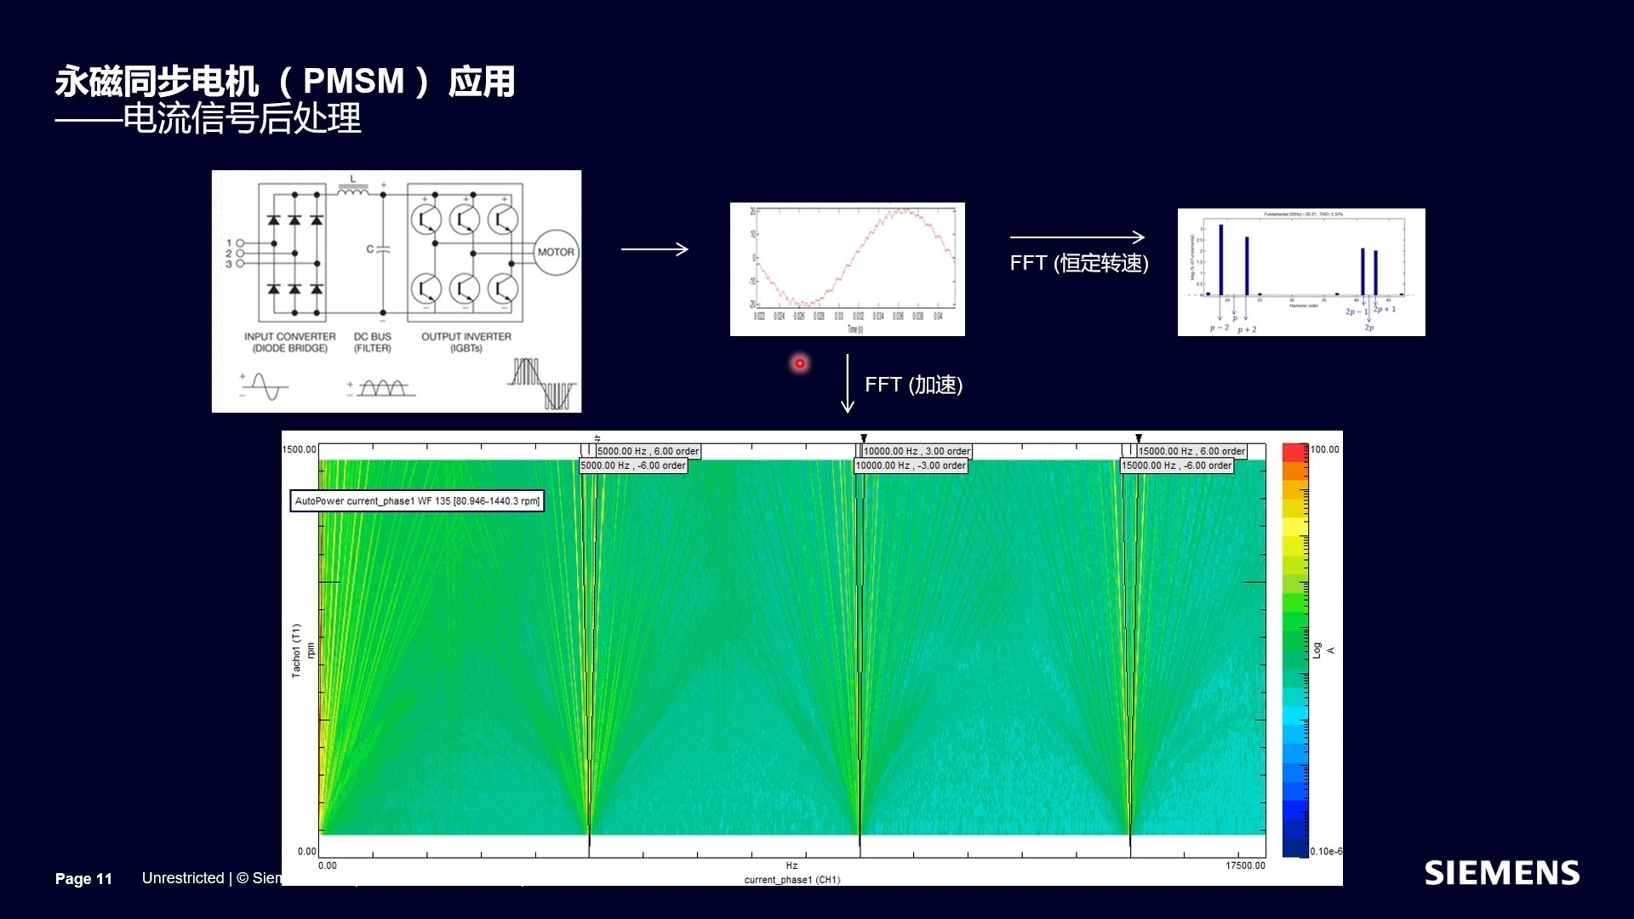The height and width of the screenshot is (919, 1634).
Task: Click the FFT (加速) arrow label
Action: pos(914,385)
